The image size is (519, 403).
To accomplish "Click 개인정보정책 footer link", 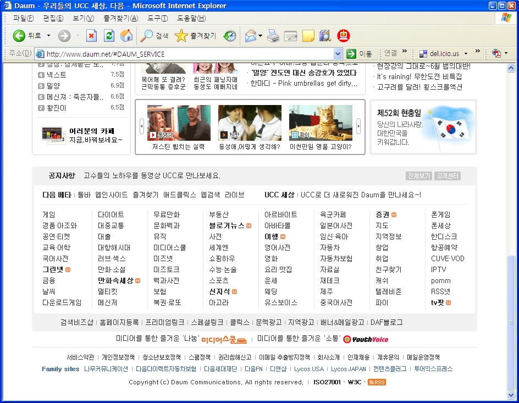I will click(118, 357).
